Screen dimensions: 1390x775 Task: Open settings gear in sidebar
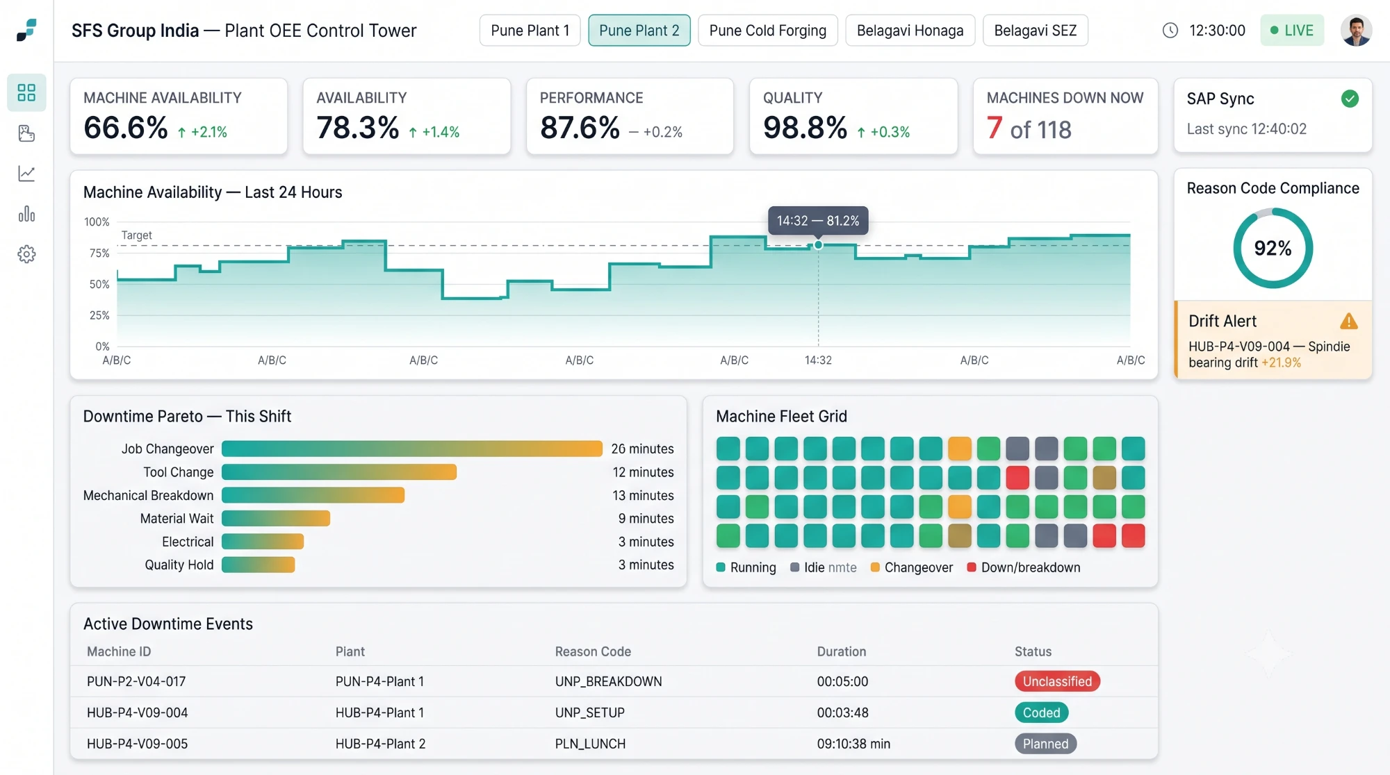(26, 254)
